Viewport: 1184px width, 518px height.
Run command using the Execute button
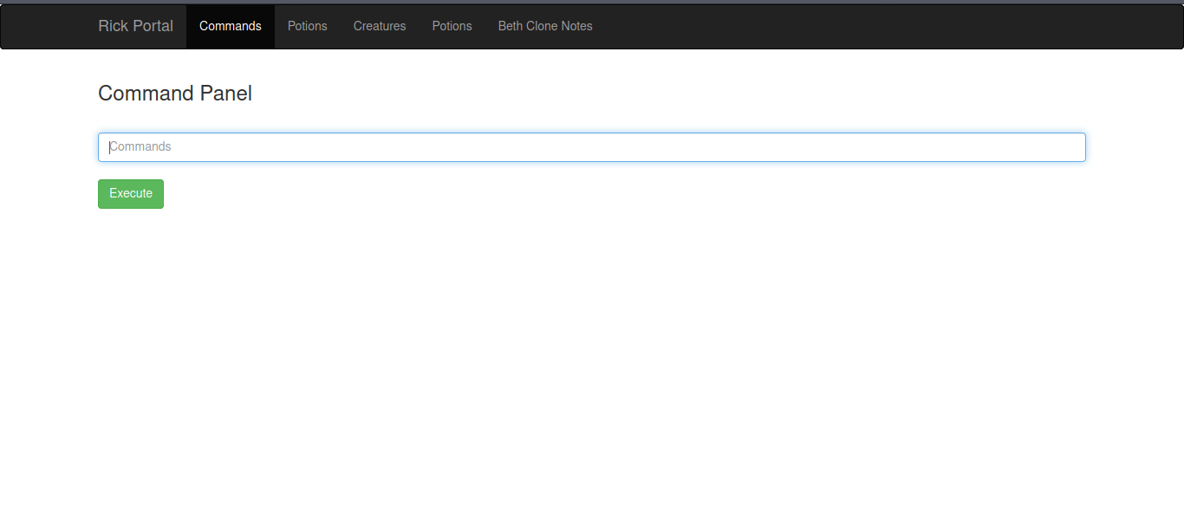tap(130, 194)
